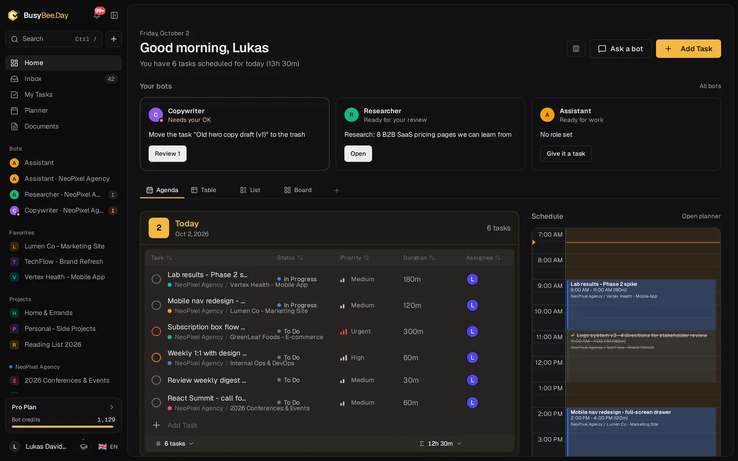Click the Bot credits progress bar
Viewport: 738px width, 461px height.
coord(63,427)
